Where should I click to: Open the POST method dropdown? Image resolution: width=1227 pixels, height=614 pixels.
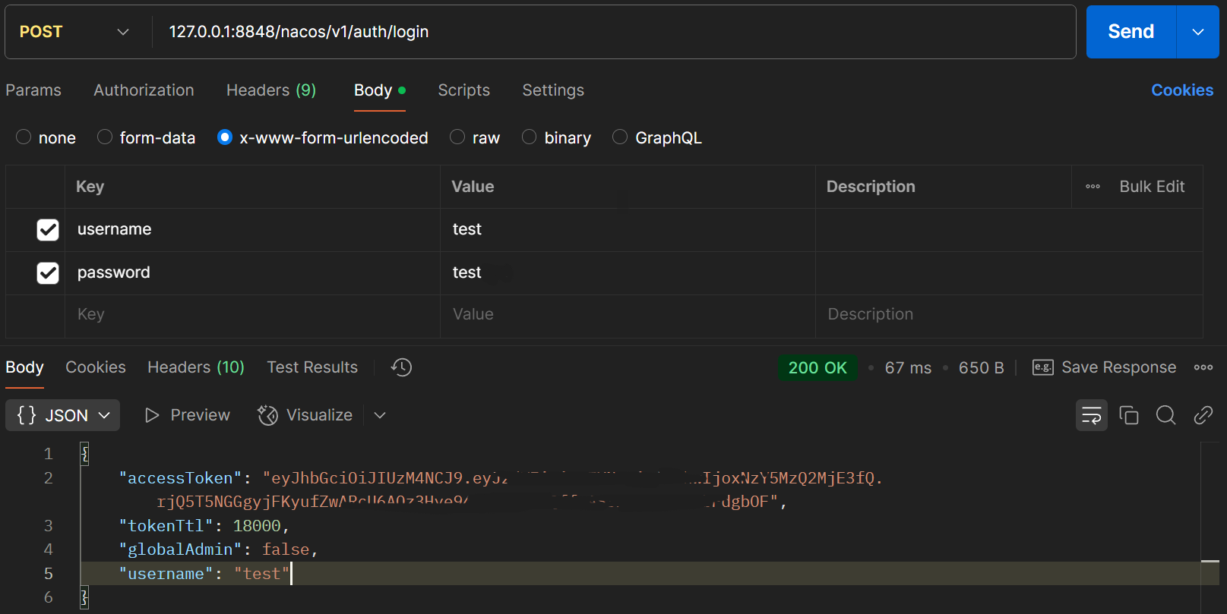[74, 32]
